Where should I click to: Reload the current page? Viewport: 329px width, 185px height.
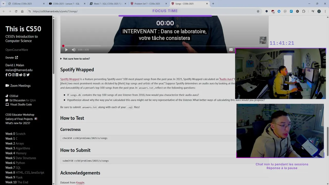[x=16, y=11]
